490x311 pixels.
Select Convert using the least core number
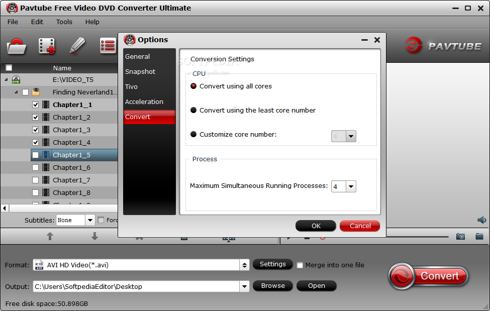(x=193, y=111)
